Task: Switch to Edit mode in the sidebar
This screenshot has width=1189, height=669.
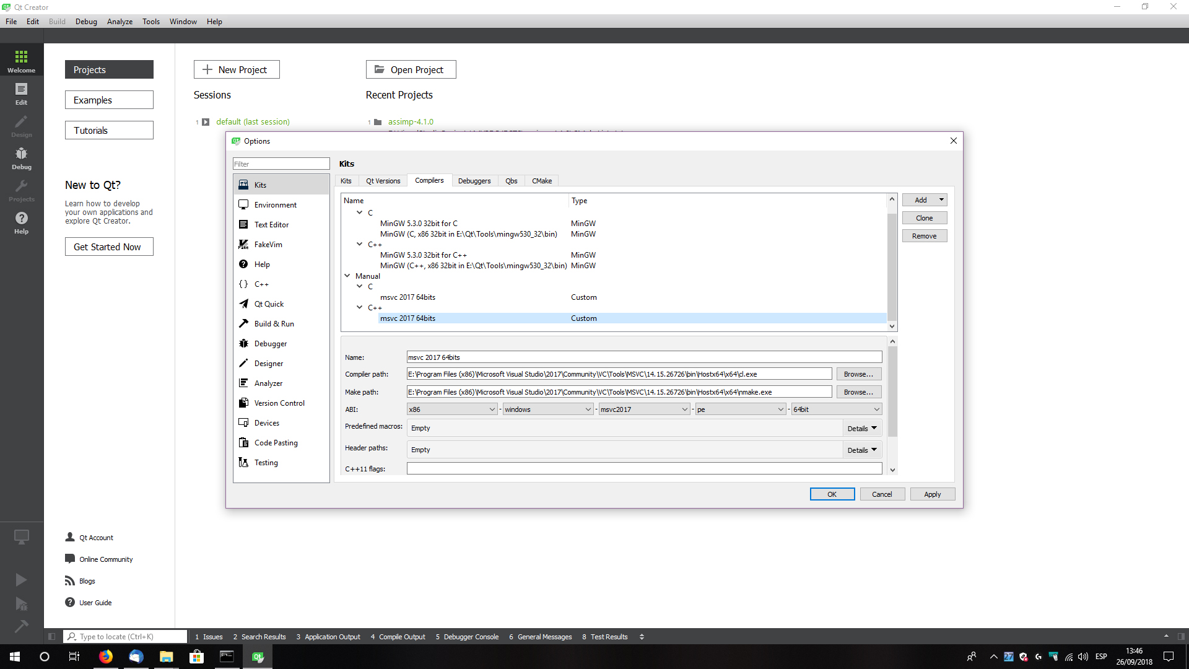Action: tap(22, 94)
